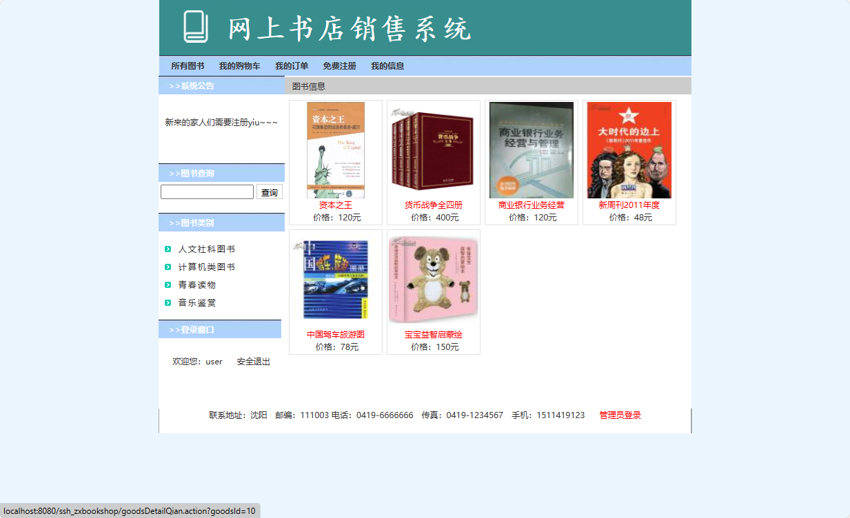Viewport: 850px width, 518px height.
Task: Click the 安全退出 logout link
Action: coord(252,361)
